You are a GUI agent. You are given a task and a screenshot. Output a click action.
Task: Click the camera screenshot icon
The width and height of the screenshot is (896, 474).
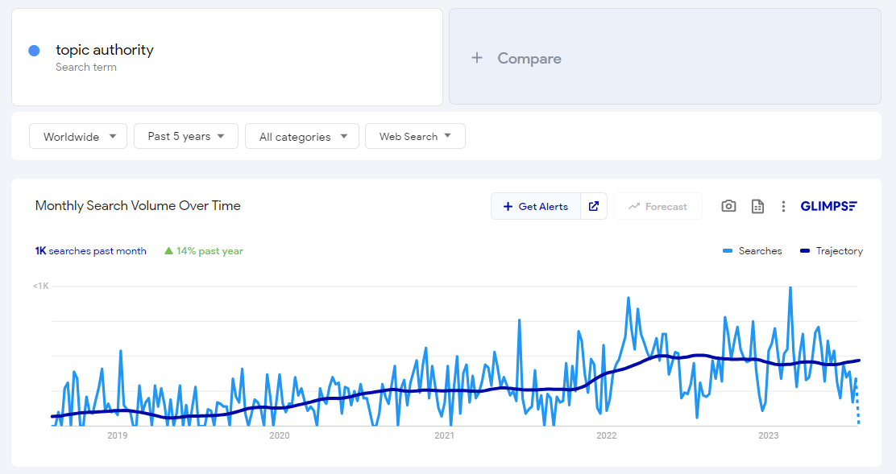coord(728,206)
